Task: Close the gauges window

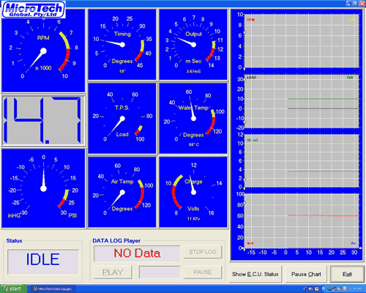Action: 362,4
